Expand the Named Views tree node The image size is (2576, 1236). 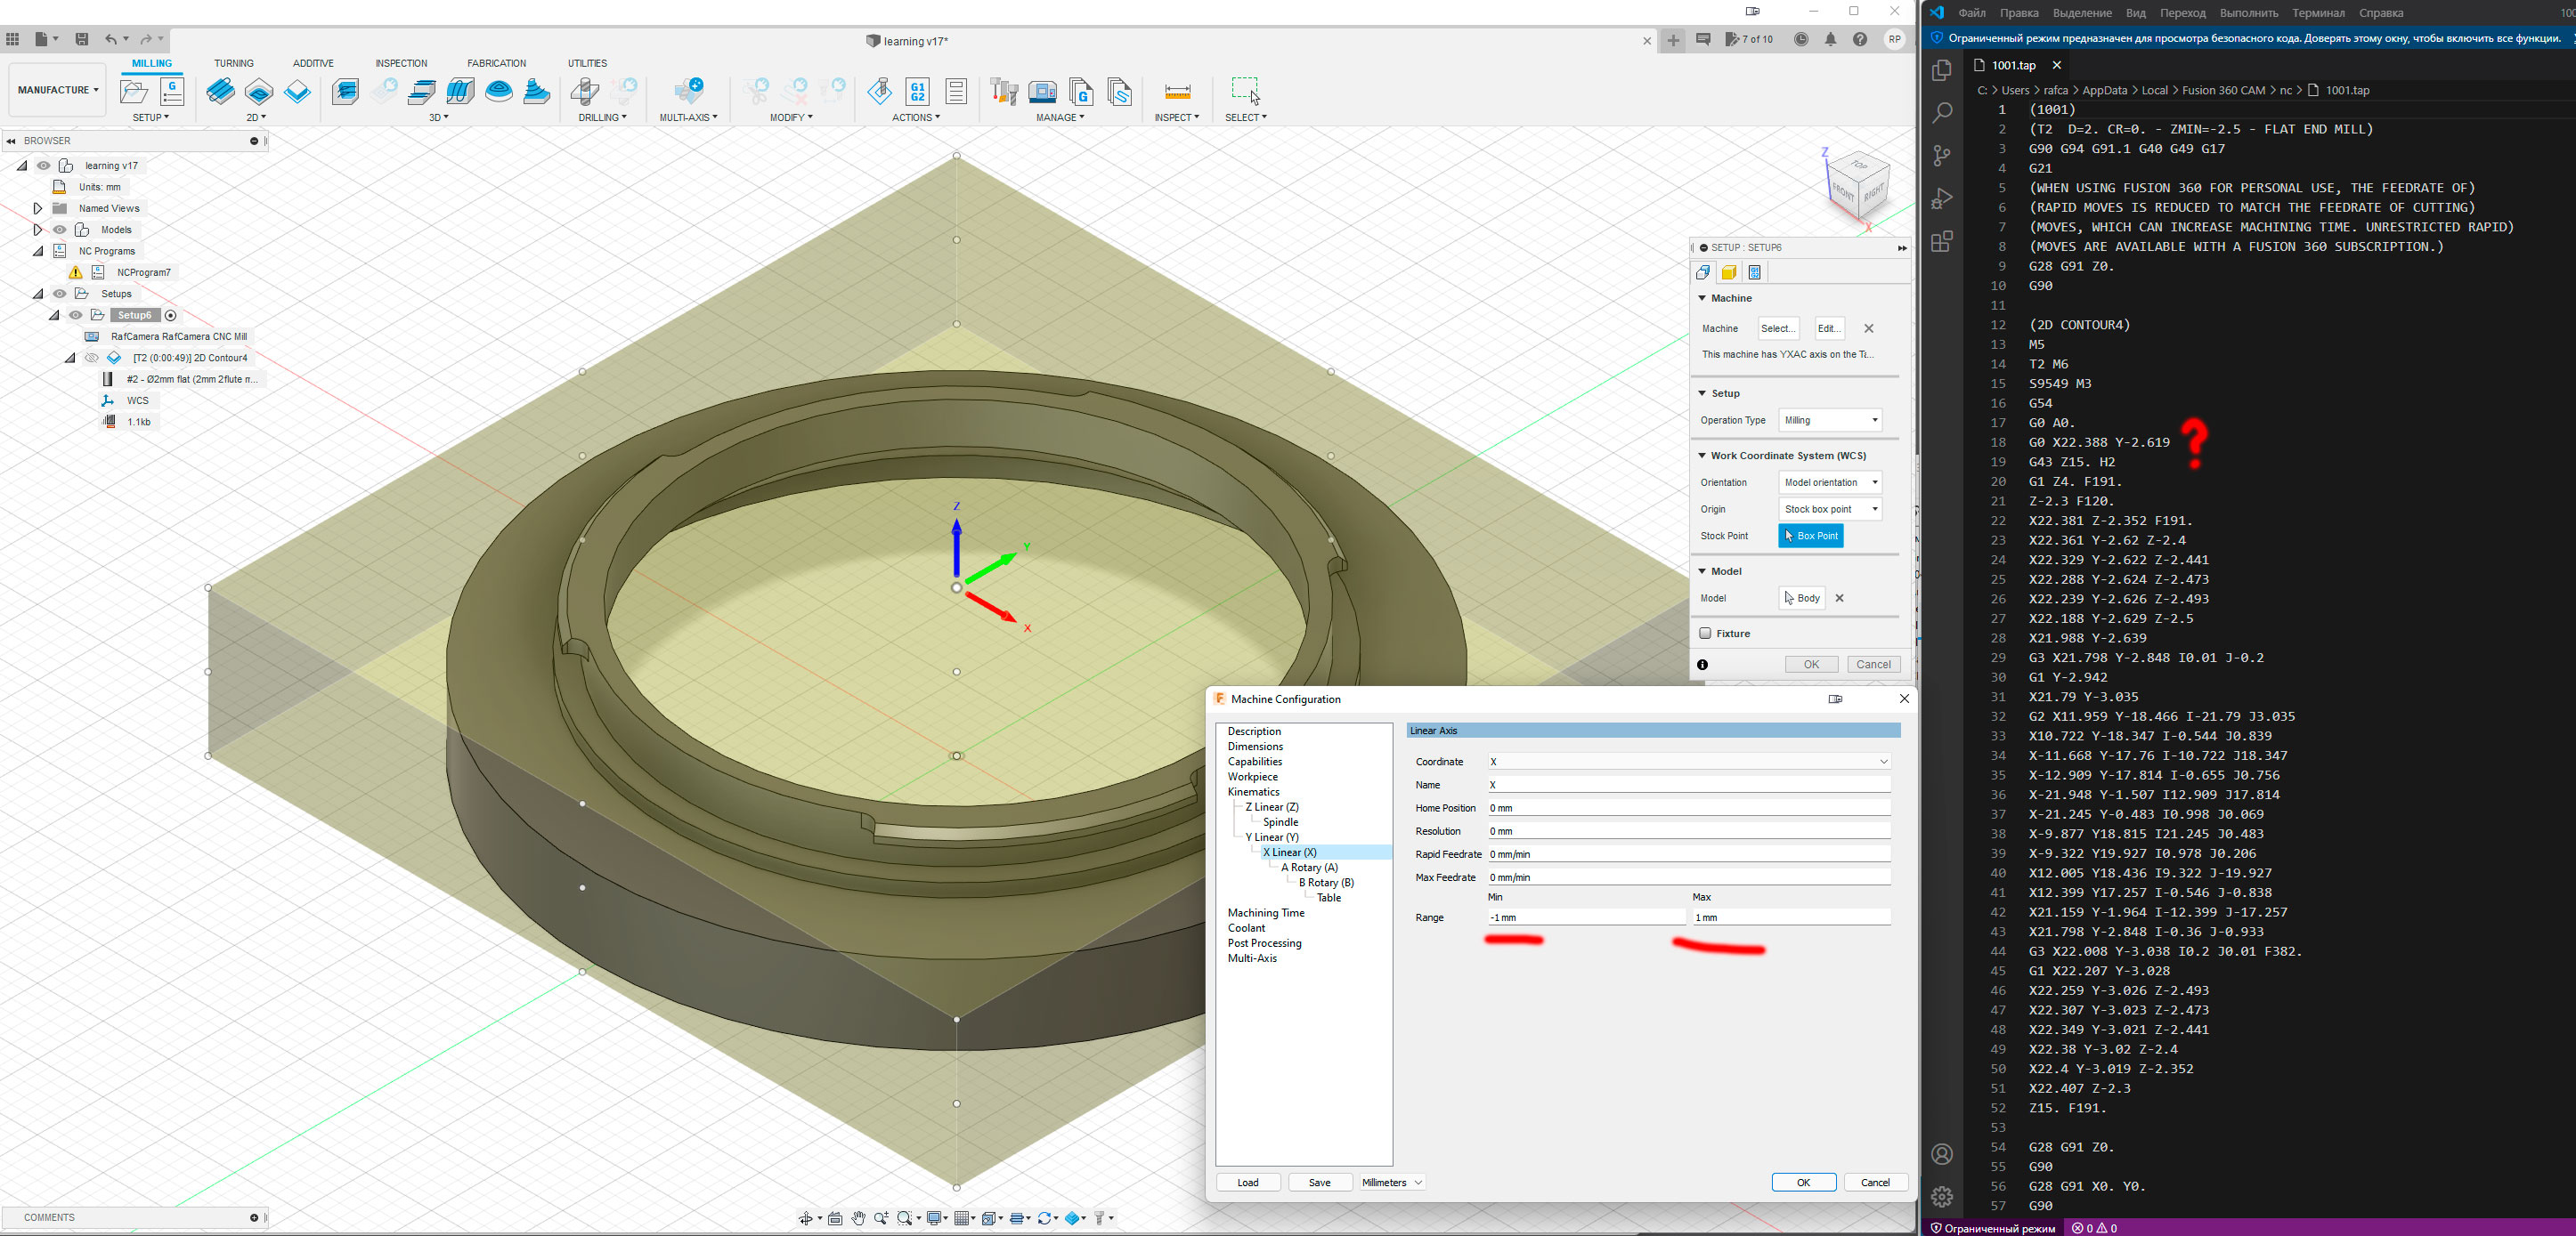(38, 208)
